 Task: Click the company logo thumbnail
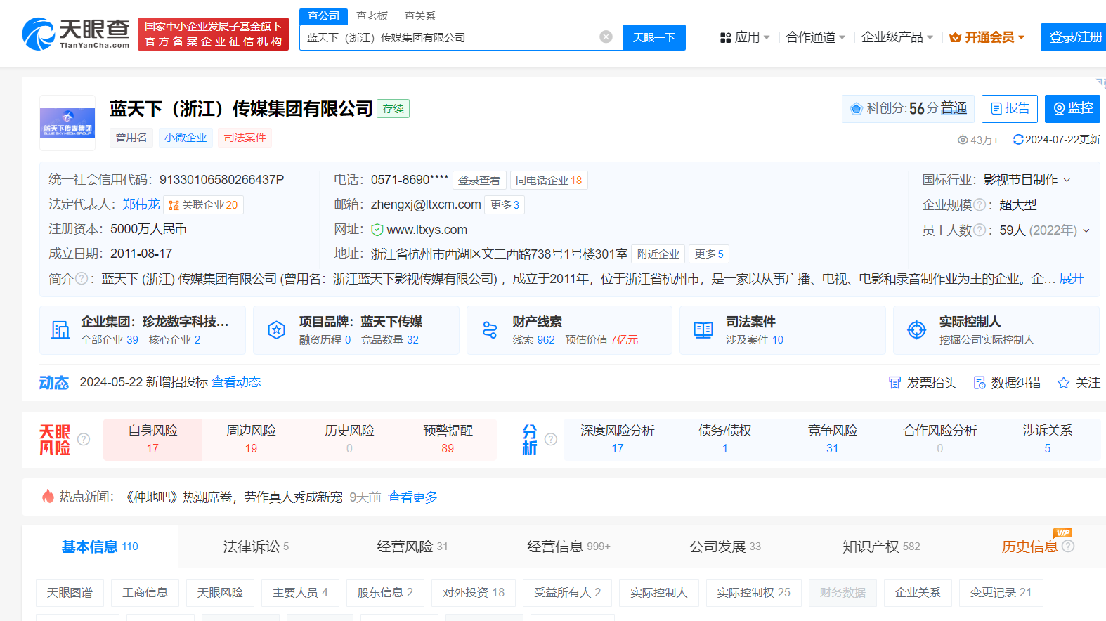(67, 123)
